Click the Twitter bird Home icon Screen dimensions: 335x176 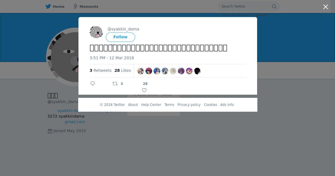[48, 6]
